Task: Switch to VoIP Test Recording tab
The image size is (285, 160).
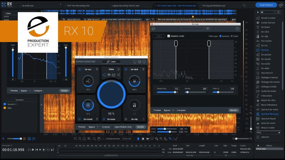Action: click(78, 6)
